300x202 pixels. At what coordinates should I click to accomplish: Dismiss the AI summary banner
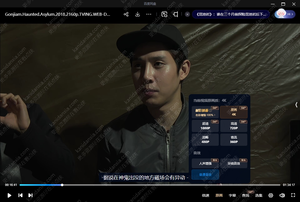pos(187,14)
